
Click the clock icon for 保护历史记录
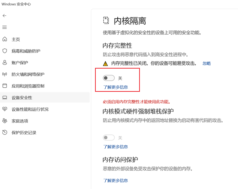pos(5,132)
